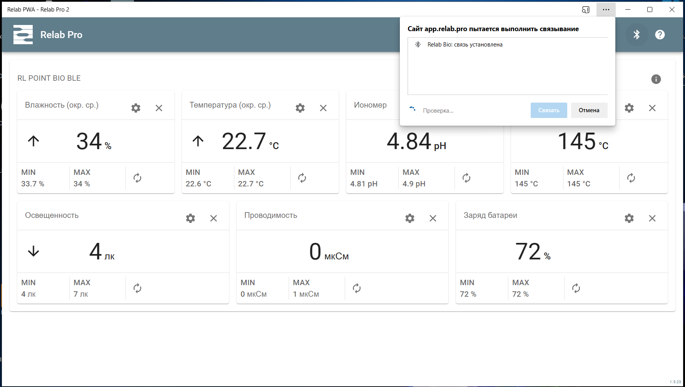Click the version number 1.5.23

[675, 382]
